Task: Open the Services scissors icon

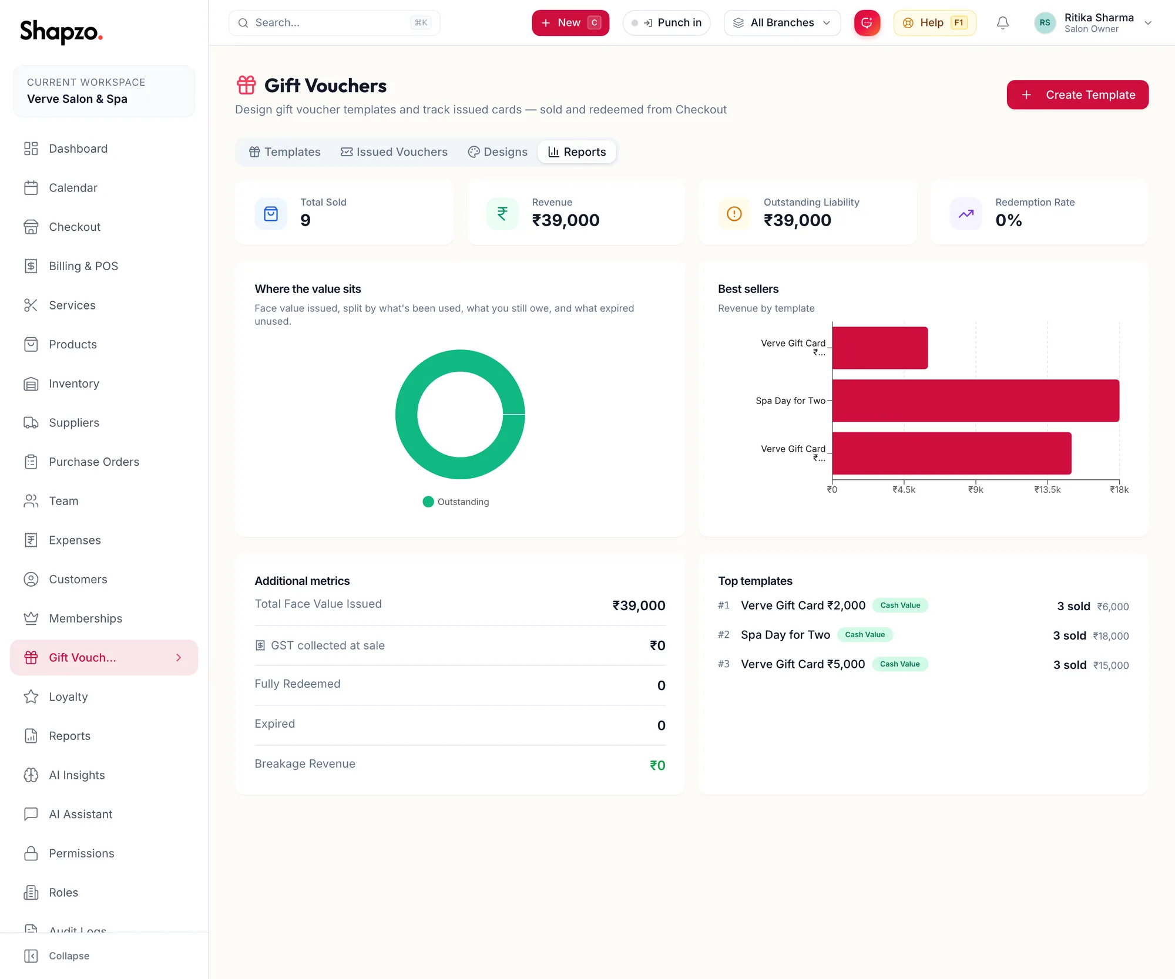Action: pos(31,305)
